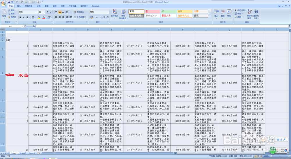
Task: Apply the 警告文本 cell style
Action: (168, 16)
